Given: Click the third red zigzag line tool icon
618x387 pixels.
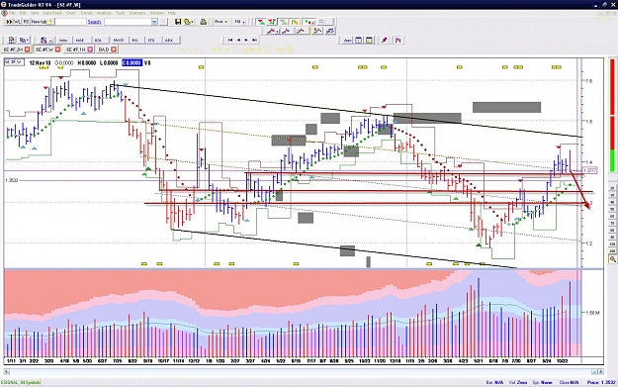Looking at the screenshot, I should (301, 31).
